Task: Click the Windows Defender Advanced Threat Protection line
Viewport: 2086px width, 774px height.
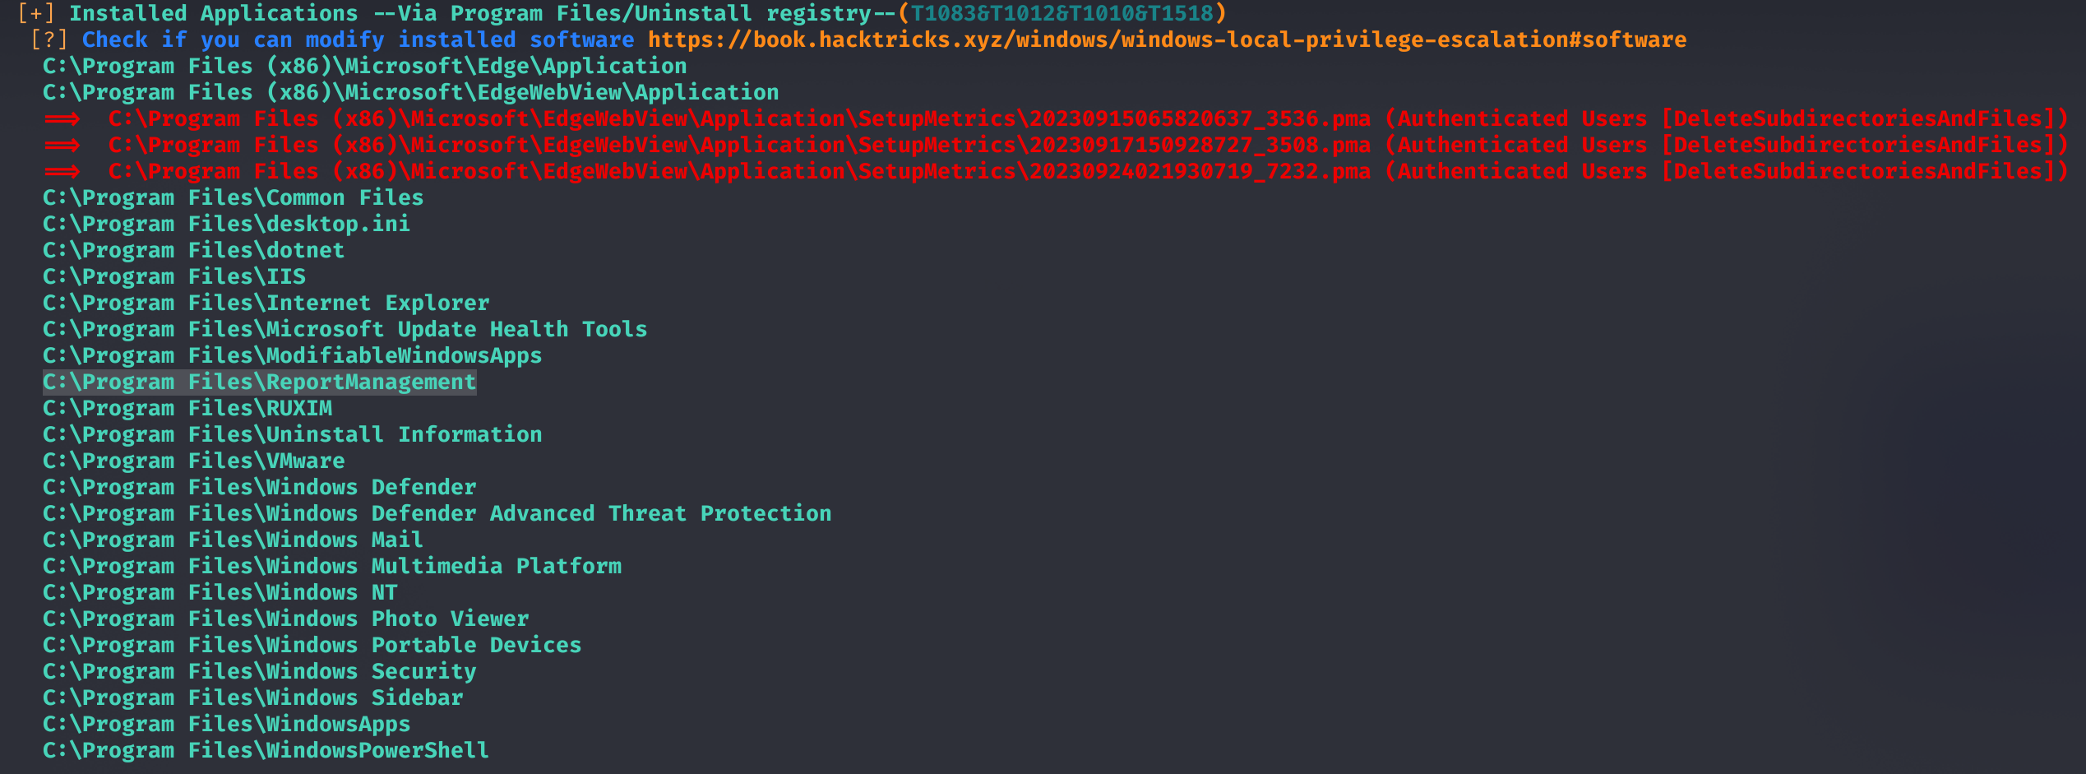Action: pyautogui.click(x=437, y=513)
